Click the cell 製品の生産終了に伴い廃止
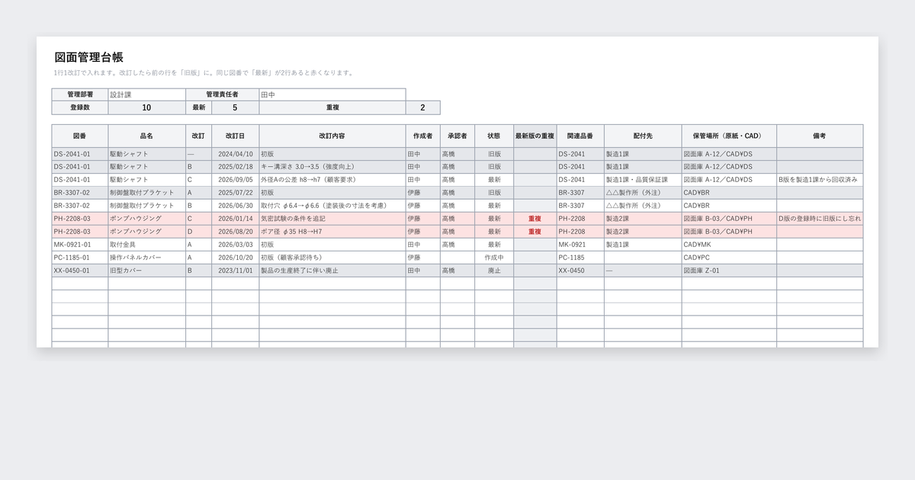This screenshot has height=480, width=915. pos(332,270)
